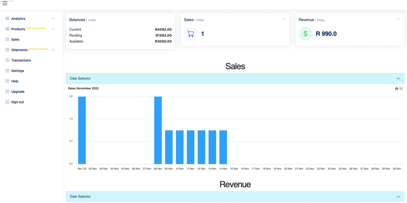Click the Revenue Date Selector chevron arrow
407x203 pixels.
click(398, 197)
